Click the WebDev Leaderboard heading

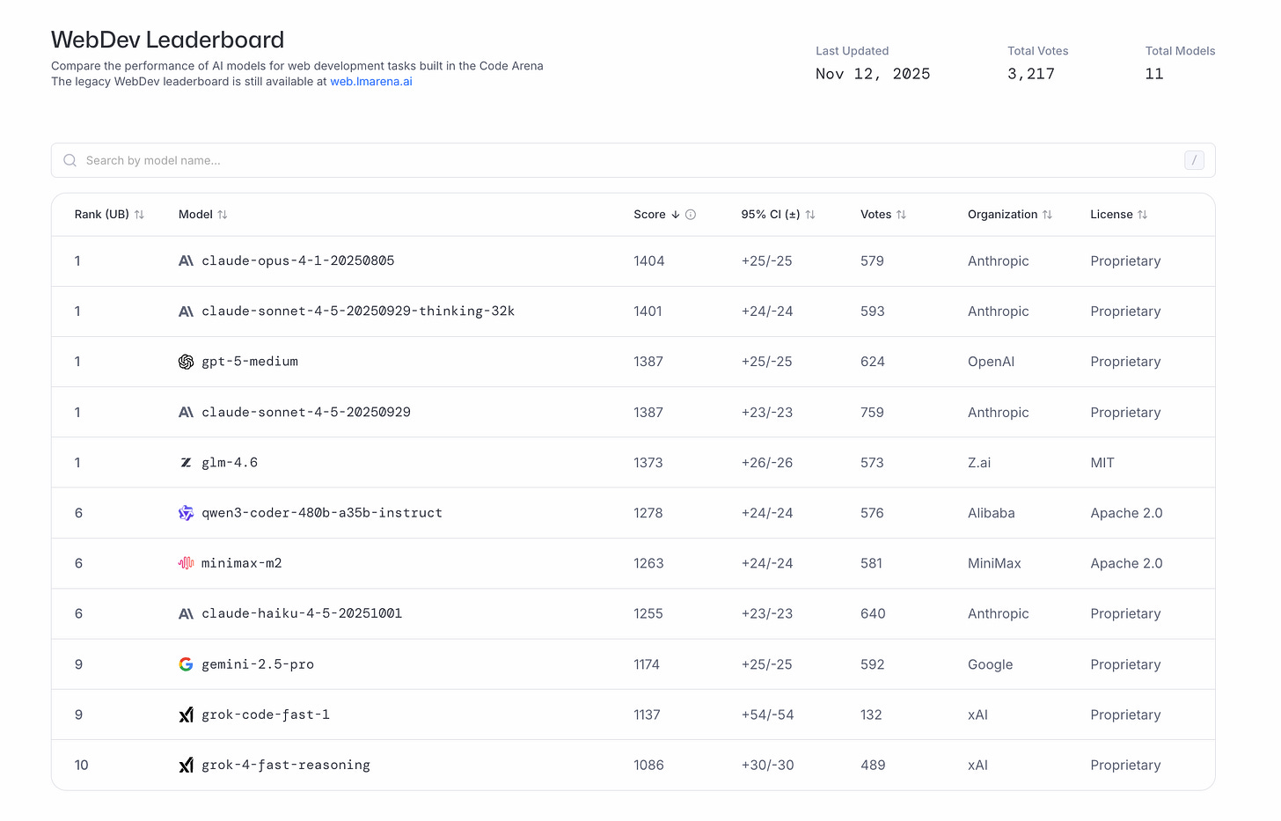pyautogui.click(x=167, y=40)
